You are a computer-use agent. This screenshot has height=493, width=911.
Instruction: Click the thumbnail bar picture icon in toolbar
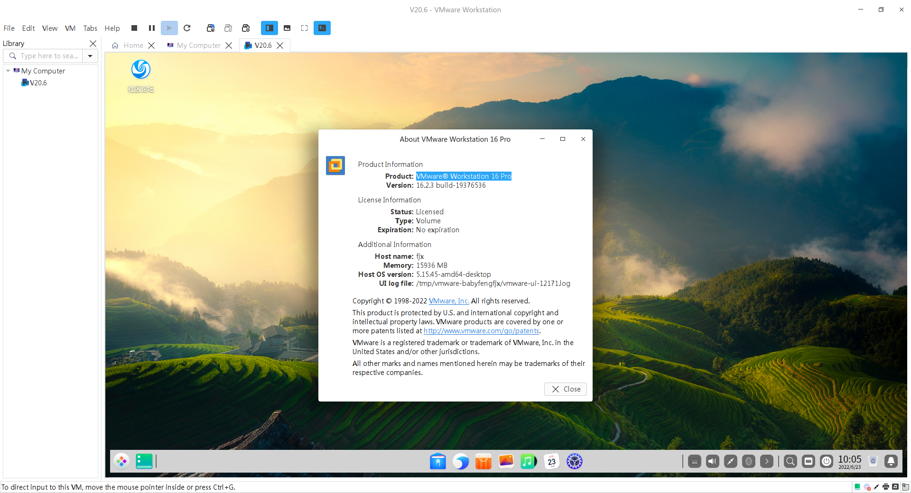click(x=287, y=28)
